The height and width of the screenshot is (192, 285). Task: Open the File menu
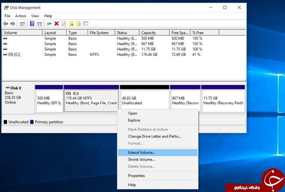(7, 16)
